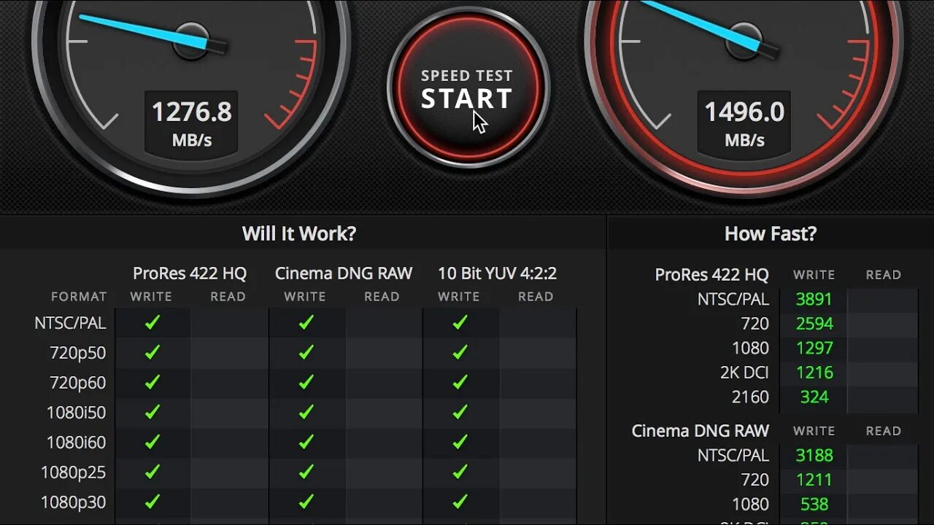The height and width of the screenshot is (525, 934).
Task: Click the 10 Bit YUV write checkmark for NTSC/PAL
Action: [460, 322]
